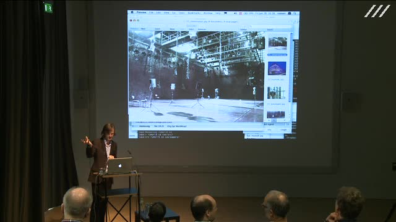Open the File menu
This screenshot has height=222, width=396.
point(151,12)
